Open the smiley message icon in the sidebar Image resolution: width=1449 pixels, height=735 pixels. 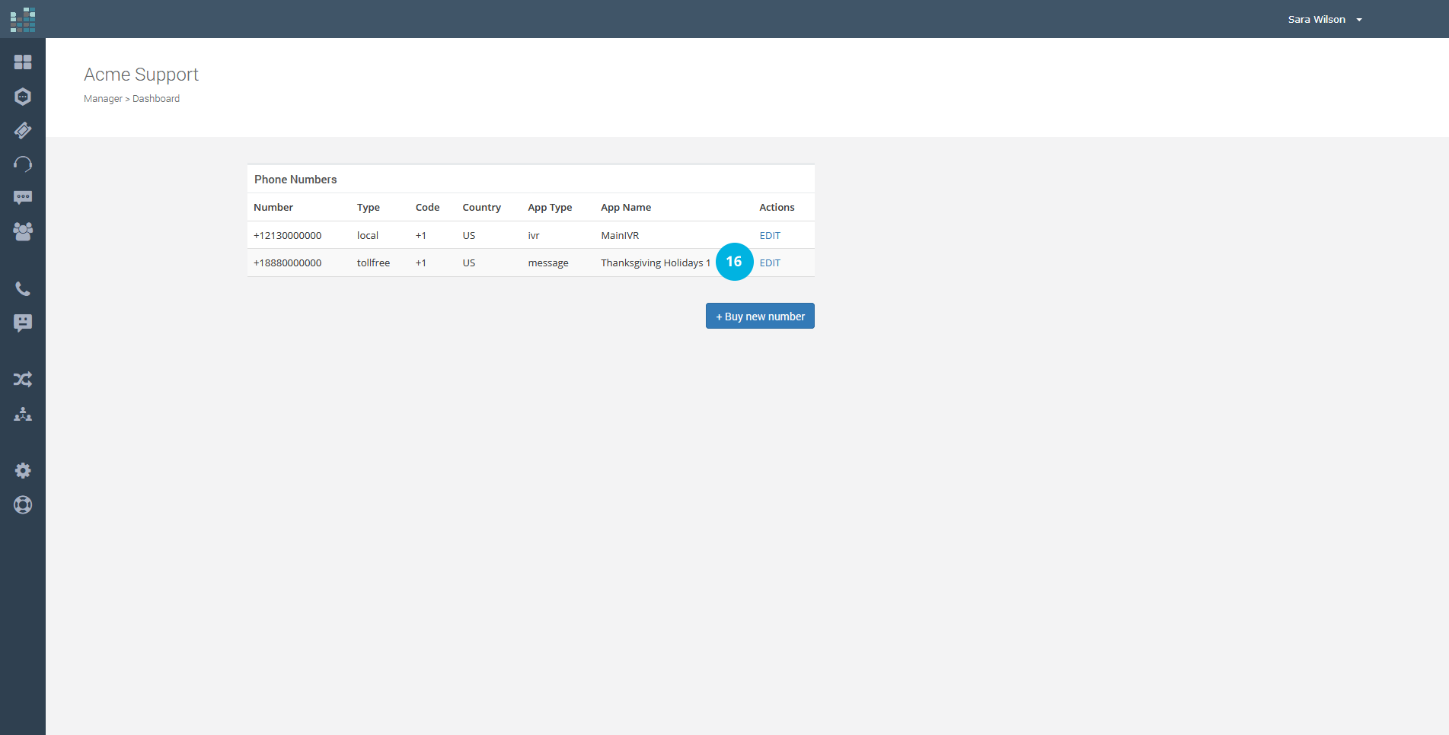[23, 323]
